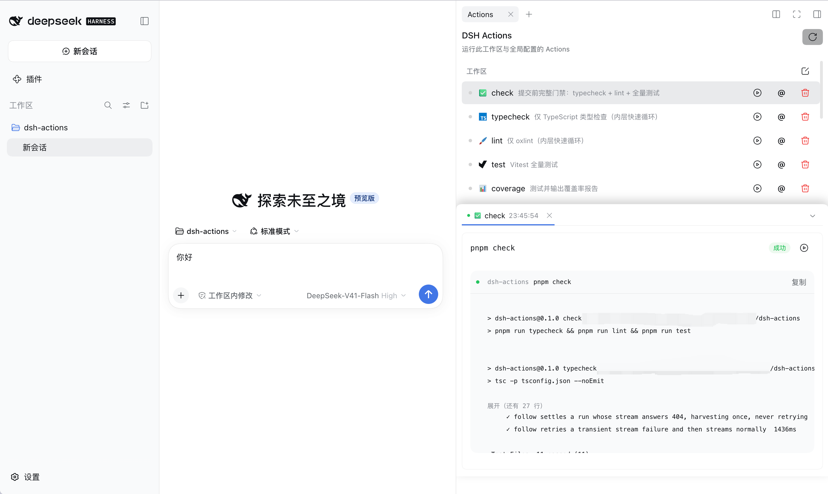The height and width of the screenshot is (494, 828).
Task: Click the deepseek logo in sidebar
Action: (x=62, y=21)
